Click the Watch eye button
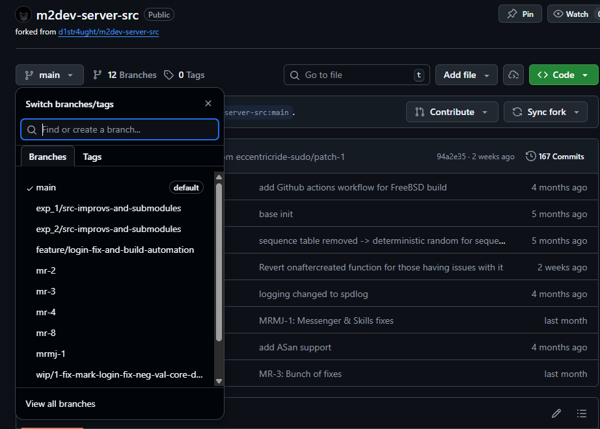600x429 pixels. pyautogui.click(x=570, y=14)
